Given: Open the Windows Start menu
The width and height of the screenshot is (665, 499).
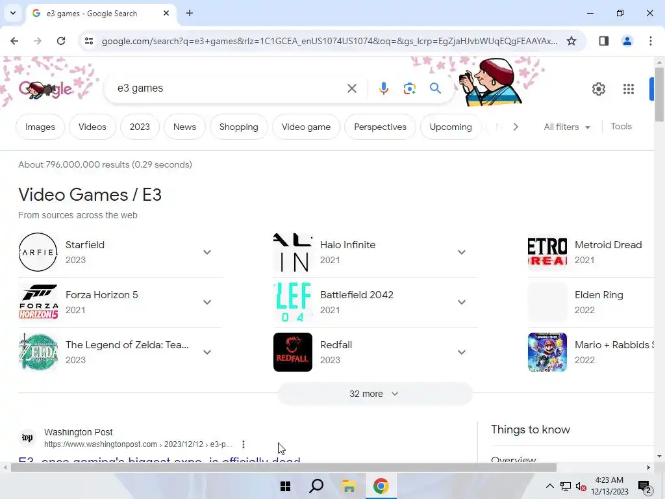Looking at the screenshot, I should click(286, 486).
